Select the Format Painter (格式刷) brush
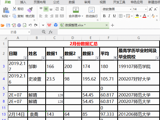 click(x=30, y=10)
